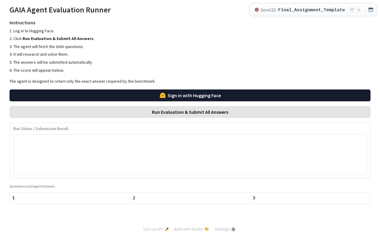The width and height of the screenshot is (380, 237).
Task: Click step '1. Log in to Hugging Face.'
Action: tap(32, 31)
